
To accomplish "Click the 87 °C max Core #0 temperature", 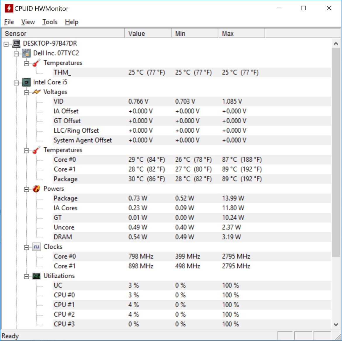I will click(x=242, y=160).
